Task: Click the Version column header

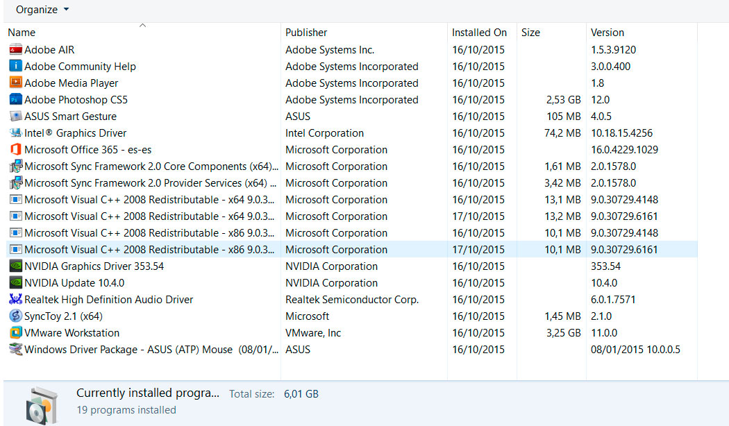Action: tap(607, 33)
